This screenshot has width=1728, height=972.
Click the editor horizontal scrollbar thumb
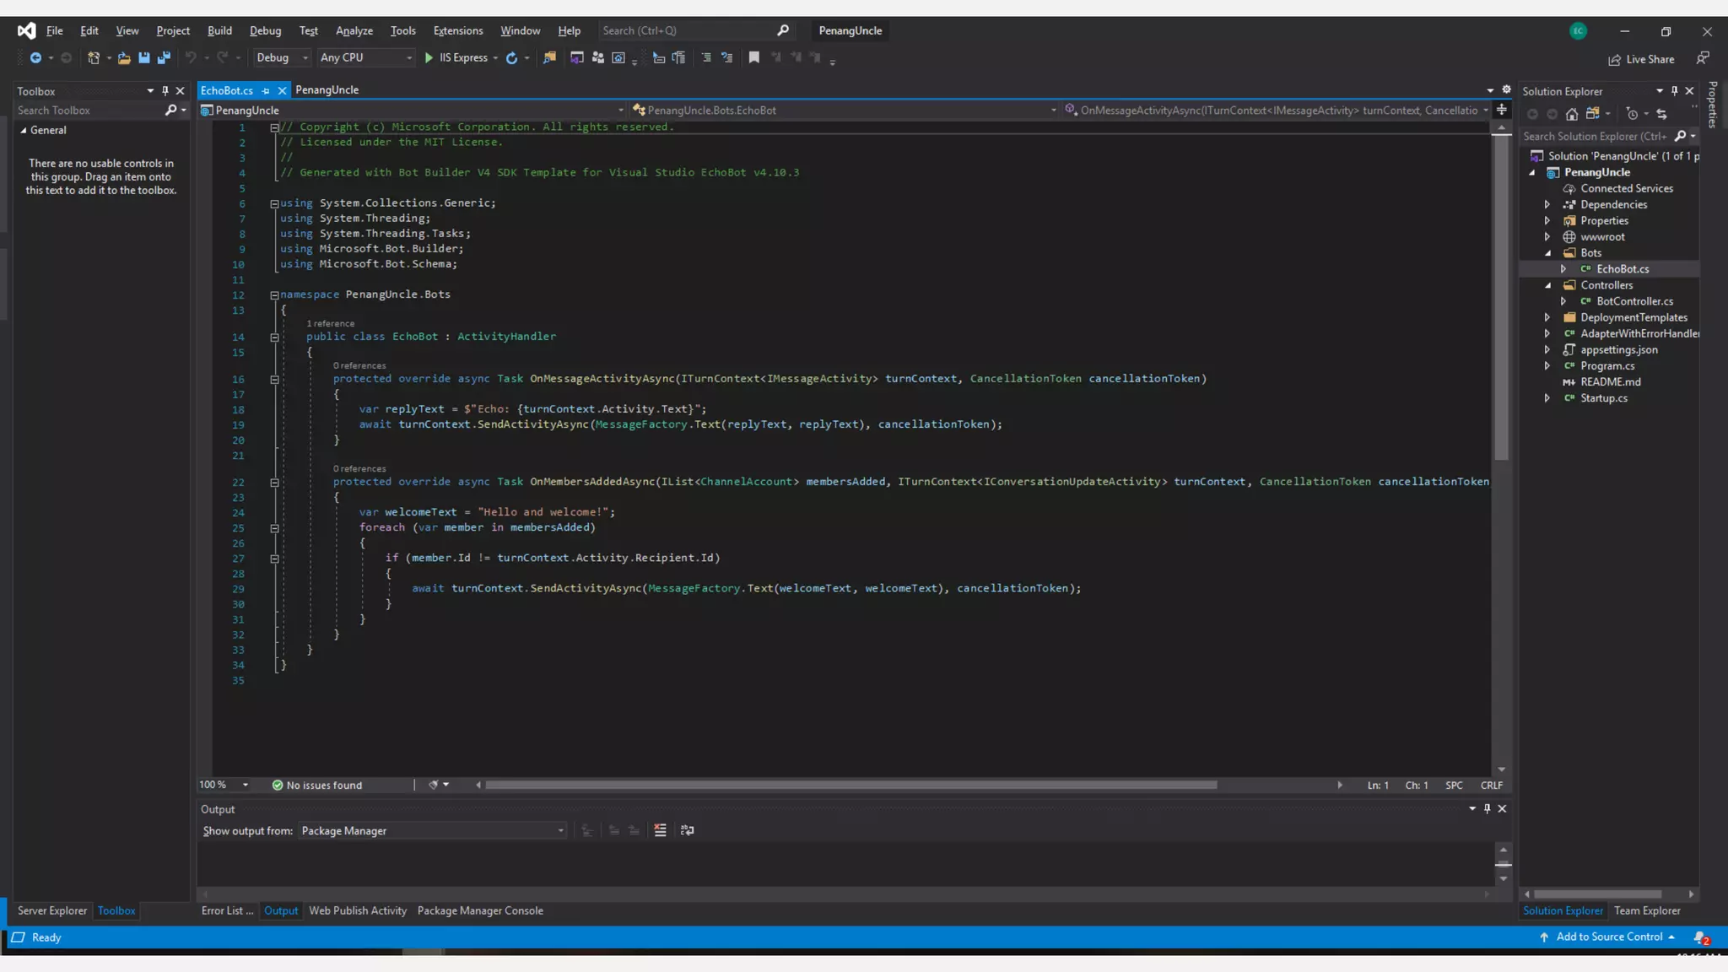click(850, 785)
